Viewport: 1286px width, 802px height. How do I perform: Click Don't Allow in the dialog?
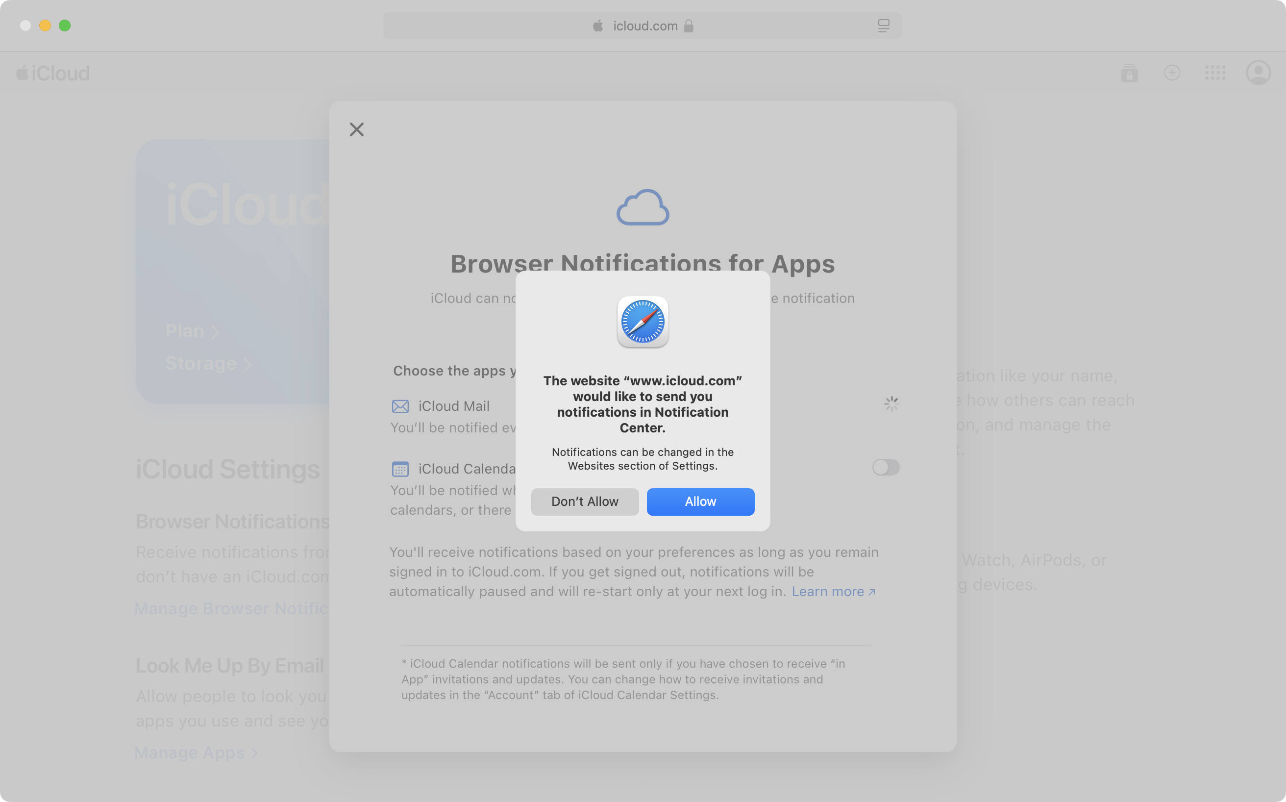point(584,501)
